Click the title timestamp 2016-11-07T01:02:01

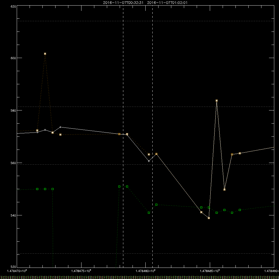167,3
